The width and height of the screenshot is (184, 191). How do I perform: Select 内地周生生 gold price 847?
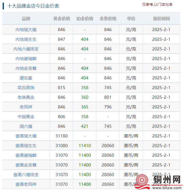62,39
